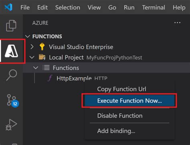Open the Terminal menu
This screenshot has height=145, width=190.
click(154, 8)
